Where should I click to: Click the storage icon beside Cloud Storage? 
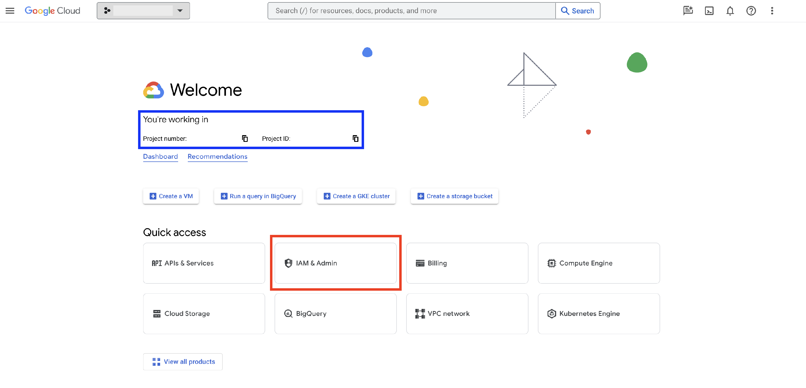point(157,313)
